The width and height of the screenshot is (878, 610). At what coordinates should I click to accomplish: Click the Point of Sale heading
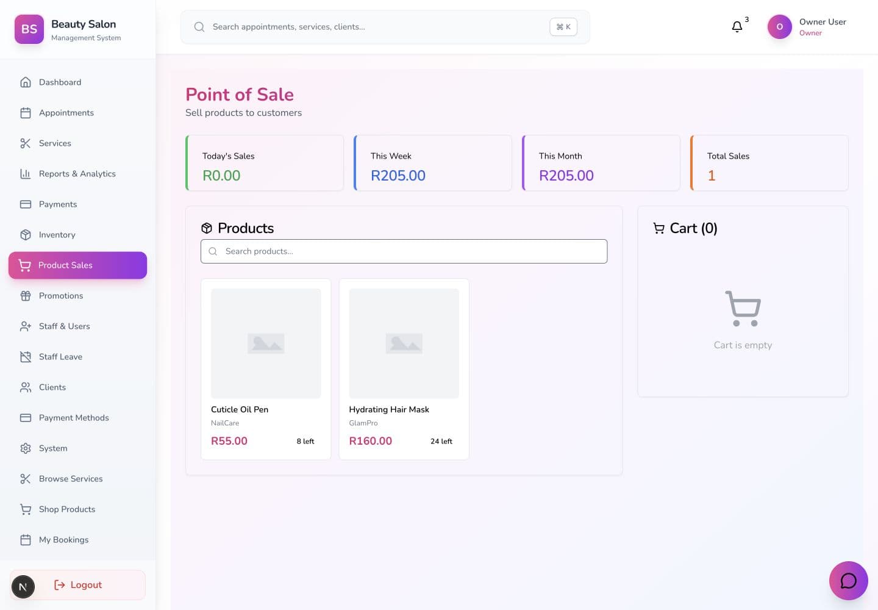(240, 95)
